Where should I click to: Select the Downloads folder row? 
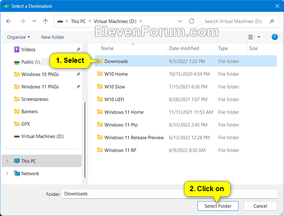point(186,61)
